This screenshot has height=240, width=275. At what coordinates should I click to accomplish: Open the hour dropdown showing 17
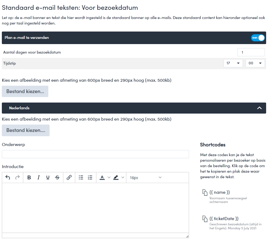click(x=233, y=63)
